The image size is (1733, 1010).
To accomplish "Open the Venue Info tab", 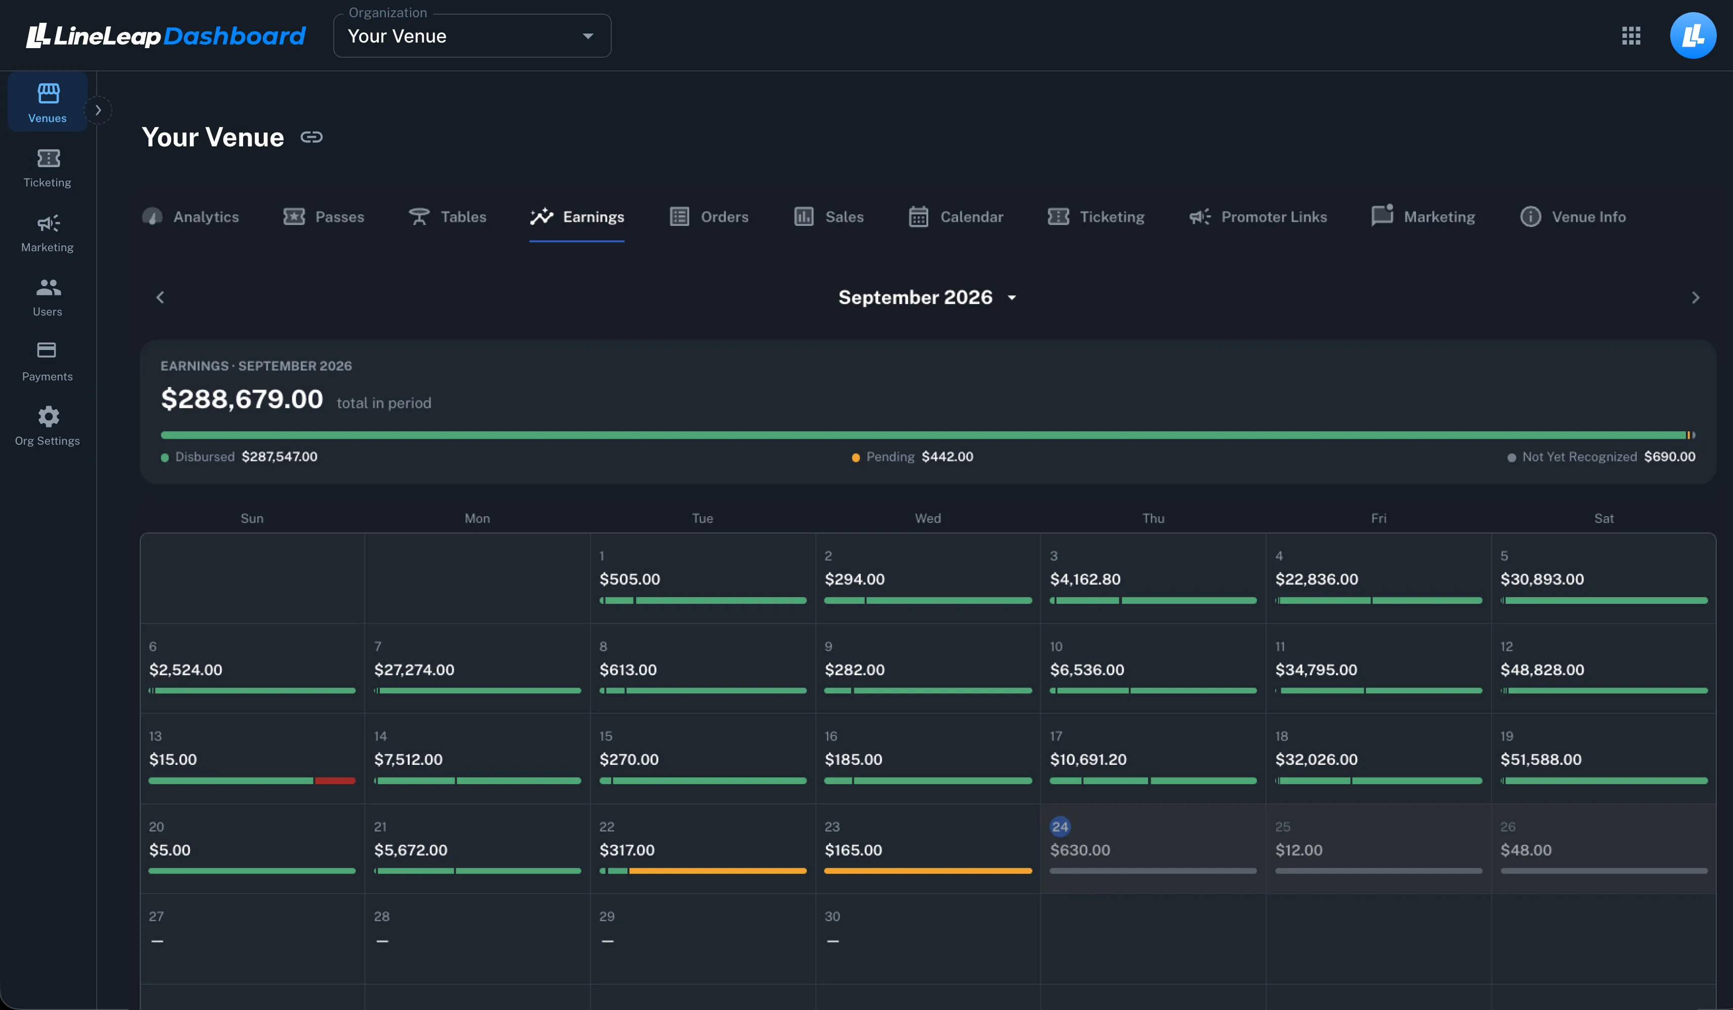I will click(x=1573, y=217).
